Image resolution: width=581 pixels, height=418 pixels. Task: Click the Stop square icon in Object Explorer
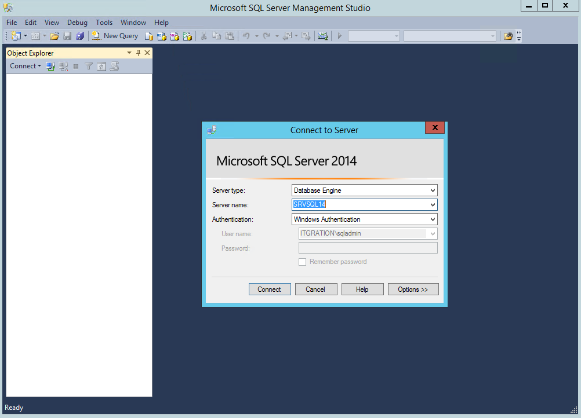pos(76,67)
